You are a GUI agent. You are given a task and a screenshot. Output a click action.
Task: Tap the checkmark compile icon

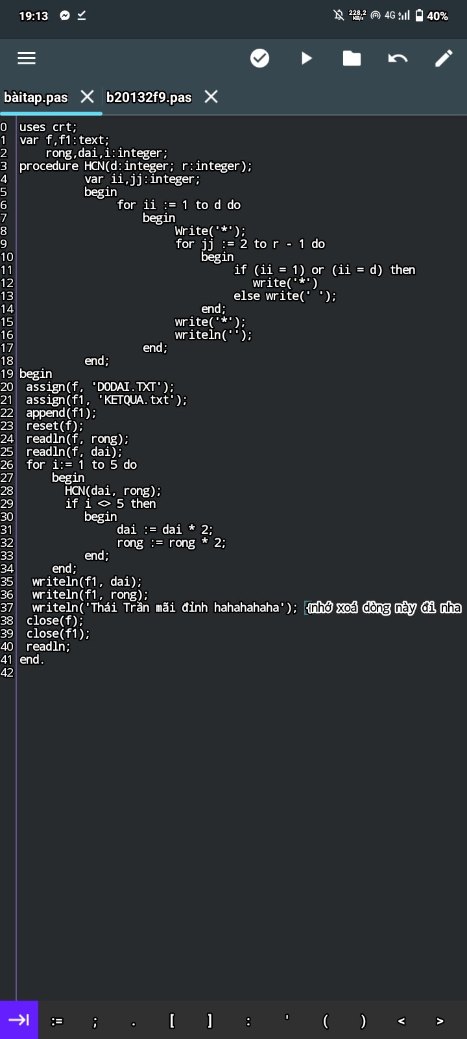[x=259, y=58]
